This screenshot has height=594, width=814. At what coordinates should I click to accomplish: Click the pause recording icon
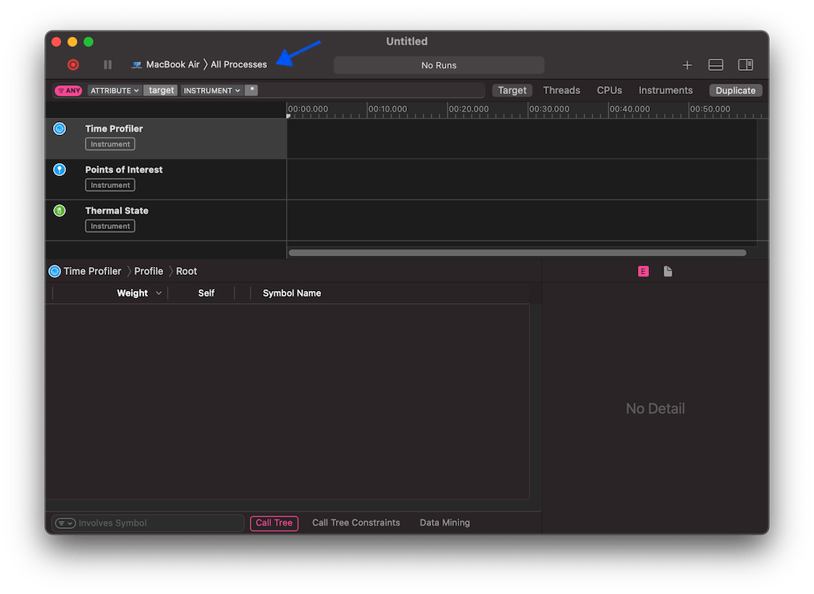(x=108, y=64)
